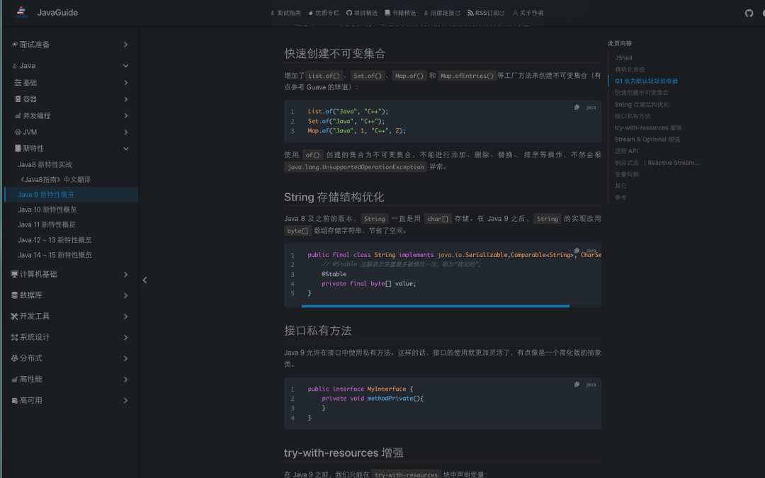
Task: Jump to JShell in page contents
Action: tap(623, 58)
